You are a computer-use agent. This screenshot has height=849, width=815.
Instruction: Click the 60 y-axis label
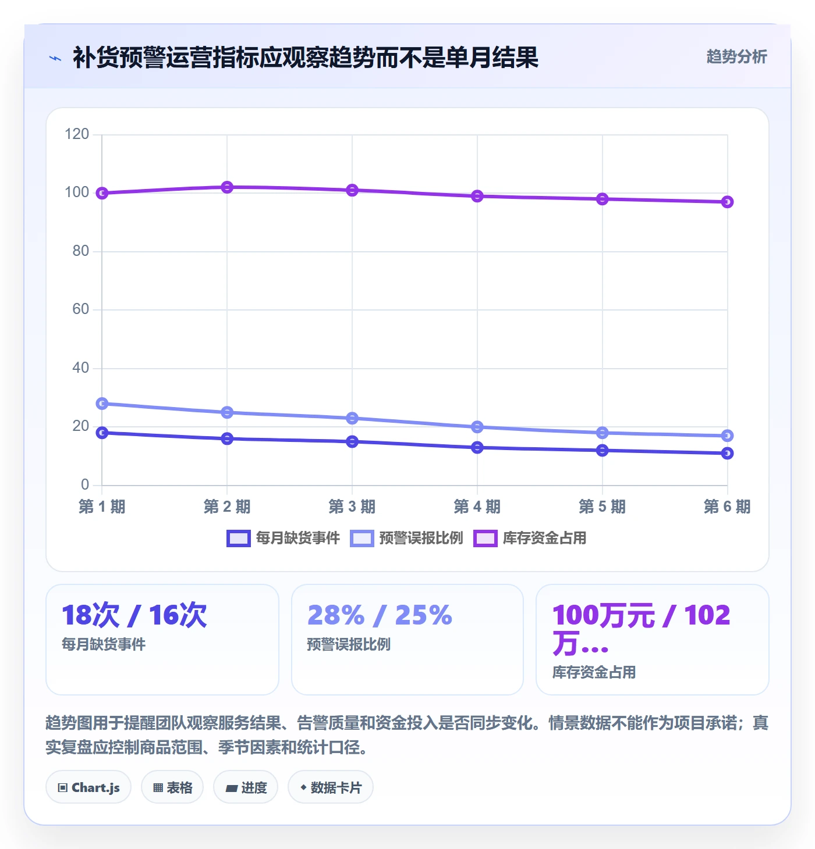[81, 309]
